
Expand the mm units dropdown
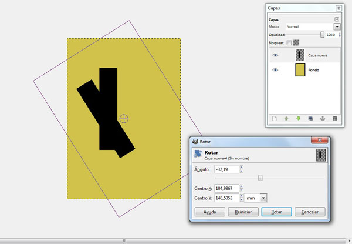coord(263,198)
